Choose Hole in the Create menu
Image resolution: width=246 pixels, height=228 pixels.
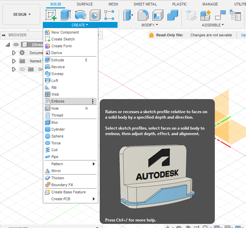(x=71, y=108)
